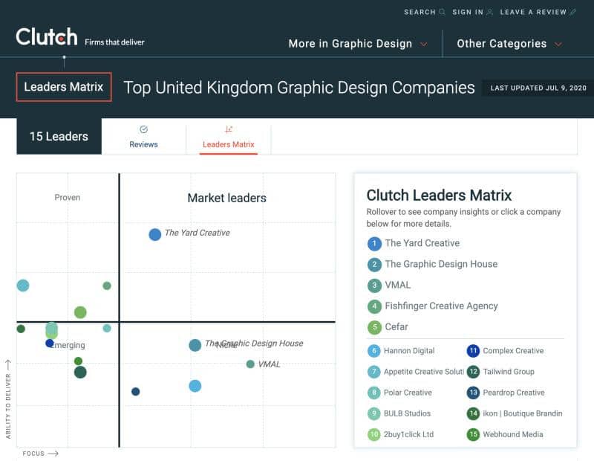
Task: Click the number 2 badge for The Graphic Design House
Action: 374,265
